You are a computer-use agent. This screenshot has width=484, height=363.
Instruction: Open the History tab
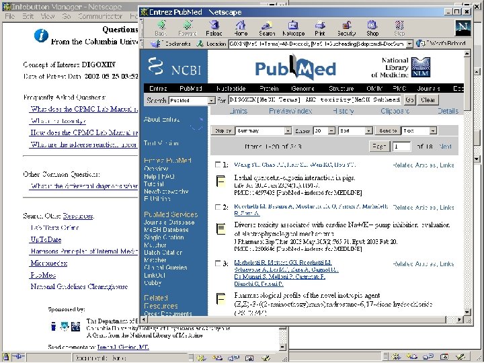[344, 111]
